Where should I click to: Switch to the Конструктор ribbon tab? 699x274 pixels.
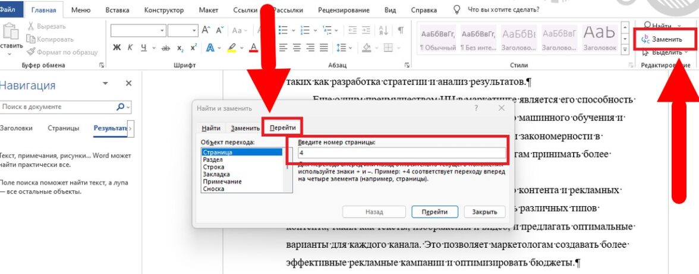pyautogui.click(x=163, y=10)
